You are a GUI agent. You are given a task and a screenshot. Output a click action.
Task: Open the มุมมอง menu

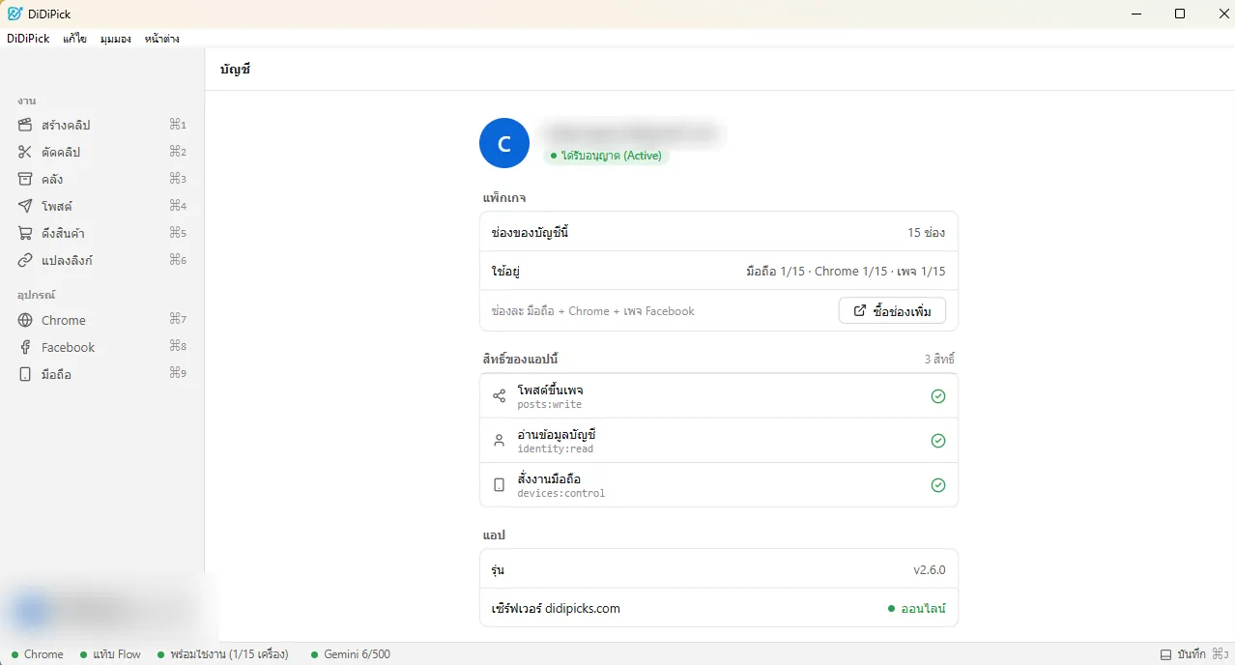point(116,39)
